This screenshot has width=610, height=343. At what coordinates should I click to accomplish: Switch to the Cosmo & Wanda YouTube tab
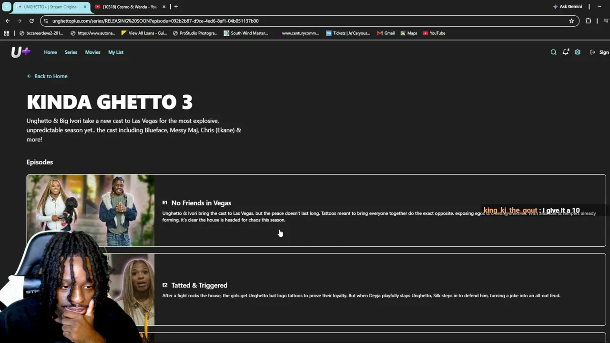(x=130, y=7)
